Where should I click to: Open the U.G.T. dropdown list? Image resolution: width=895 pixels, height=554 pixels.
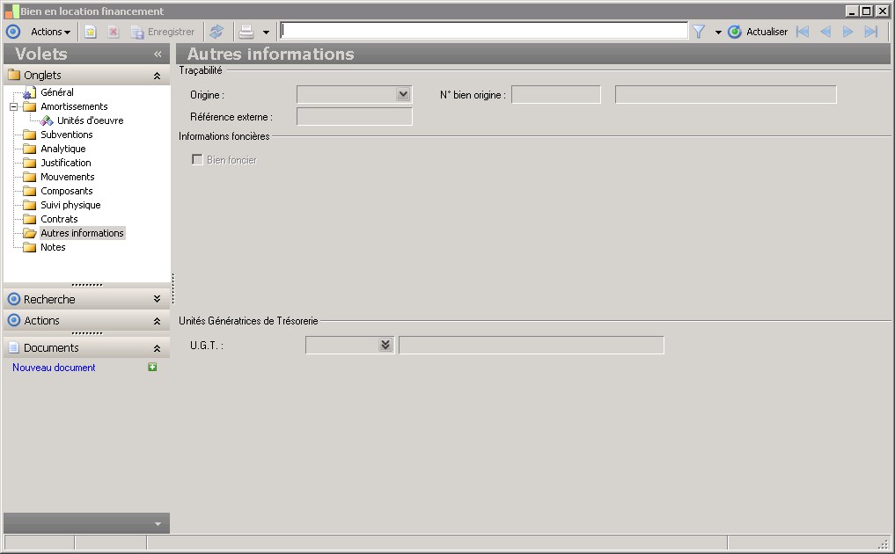click(385, 346)
